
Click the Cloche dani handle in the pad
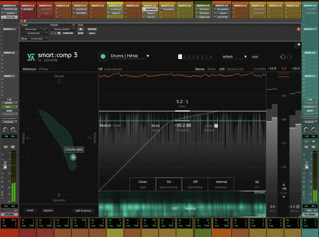tap(73, 157)
